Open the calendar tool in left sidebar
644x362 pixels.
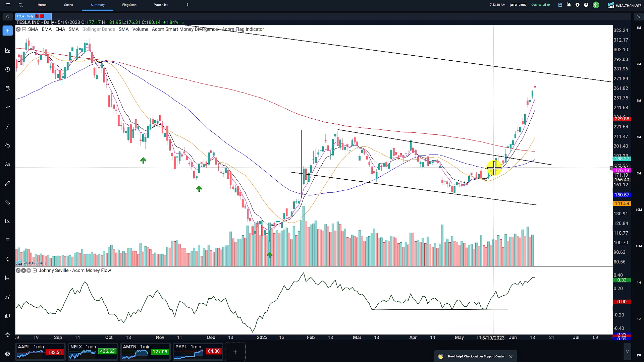[7, 88]
